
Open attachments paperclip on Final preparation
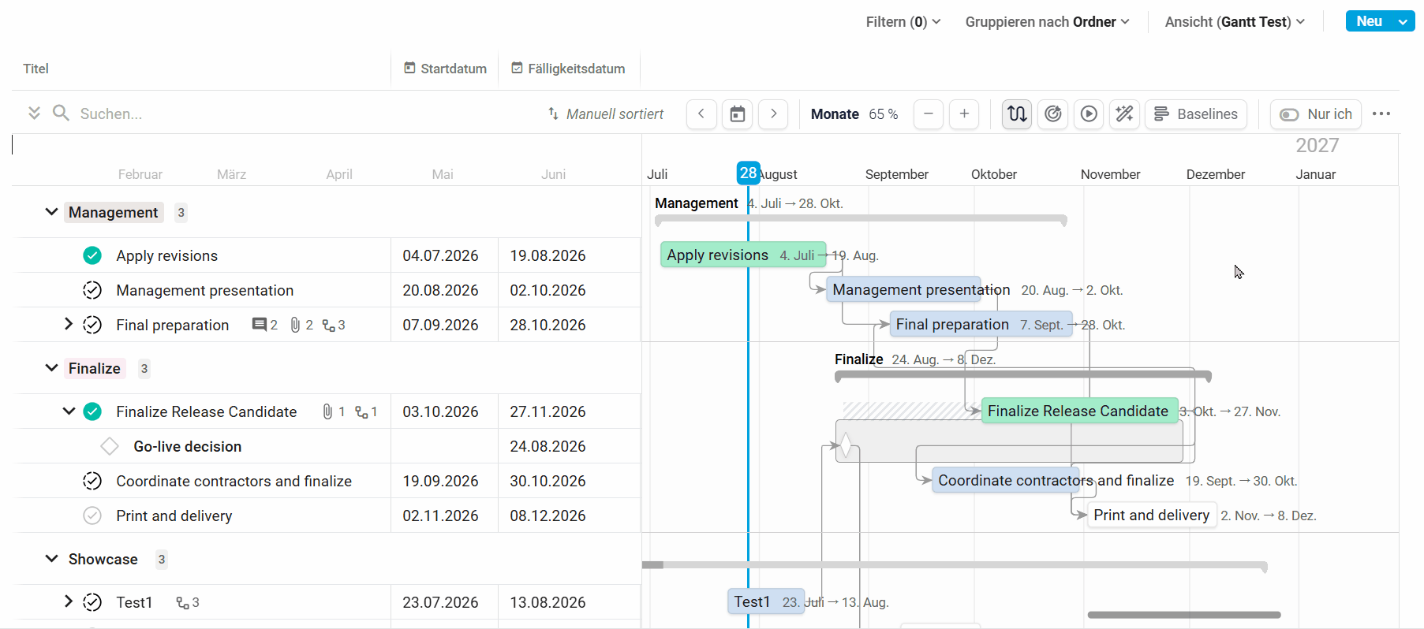pyautogui.click(x=295, y=325)
